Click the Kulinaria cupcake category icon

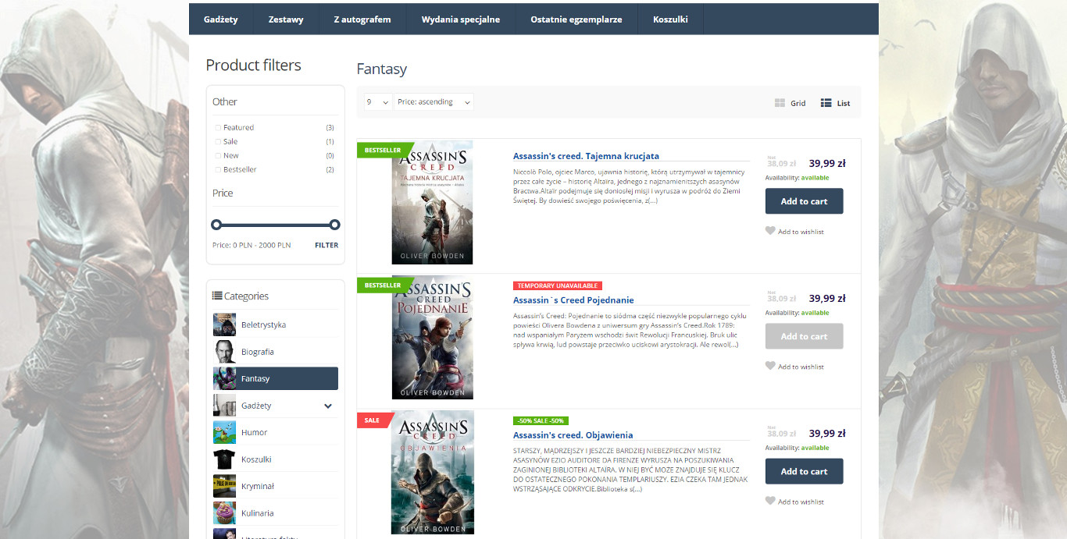224,513
